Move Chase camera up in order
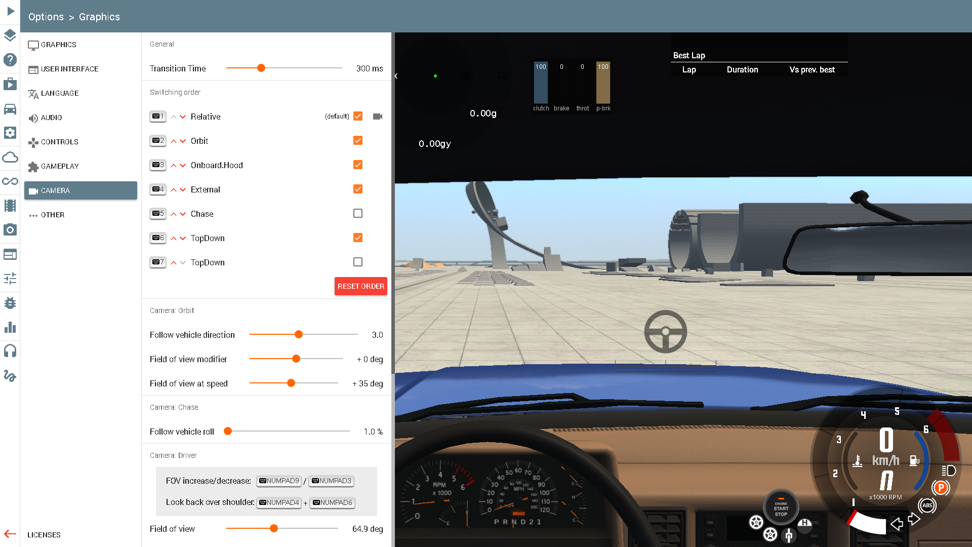Screen dimensions: 972x547 [x=174, y=214]
